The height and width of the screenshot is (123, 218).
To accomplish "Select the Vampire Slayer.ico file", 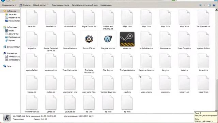I will (108, 84).
